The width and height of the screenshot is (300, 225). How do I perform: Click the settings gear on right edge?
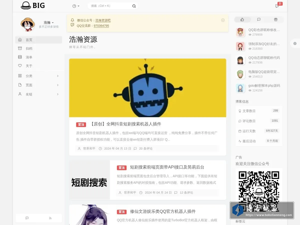pos(295,43)
